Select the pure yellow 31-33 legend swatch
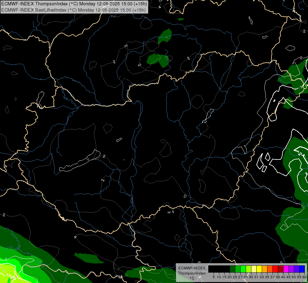The height and width of the screenshot is (283, 308). coord(259,269)
